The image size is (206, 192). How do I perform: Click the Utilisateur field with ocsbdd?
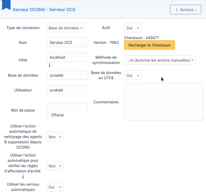click(x=67, y=90)
